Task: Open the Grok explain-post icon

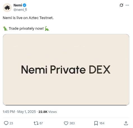Action: click(x=121, y=5)
